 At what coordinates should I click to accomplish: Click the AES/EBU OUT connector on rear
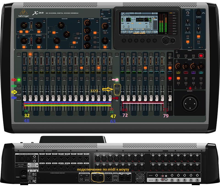pyautogui.click(x=108, y=178)
